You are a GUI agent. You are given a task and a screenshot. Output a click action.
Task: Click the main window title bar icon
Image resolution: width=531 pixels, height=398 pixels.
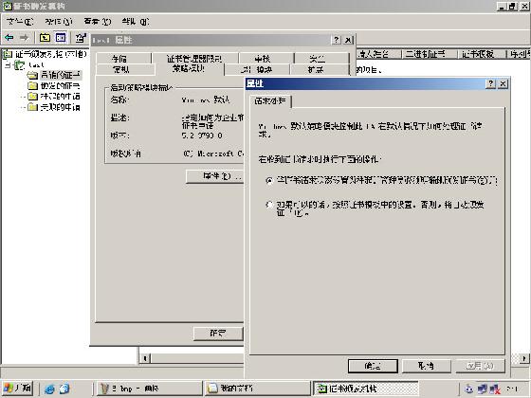[8, 6]
